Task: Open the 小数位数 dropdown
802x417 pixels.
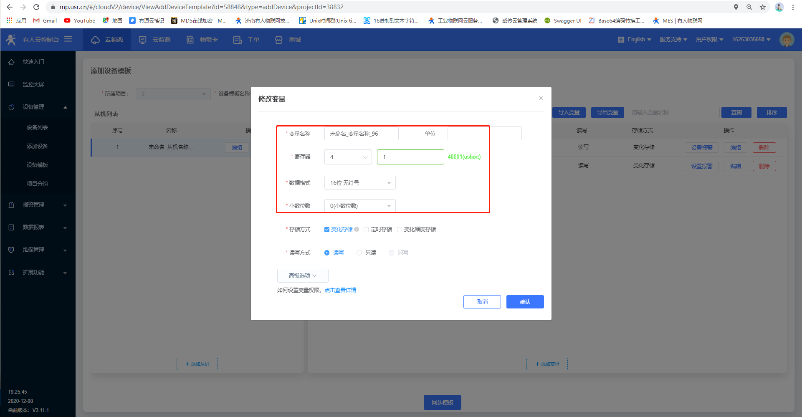Action: (x=359, y=206)
